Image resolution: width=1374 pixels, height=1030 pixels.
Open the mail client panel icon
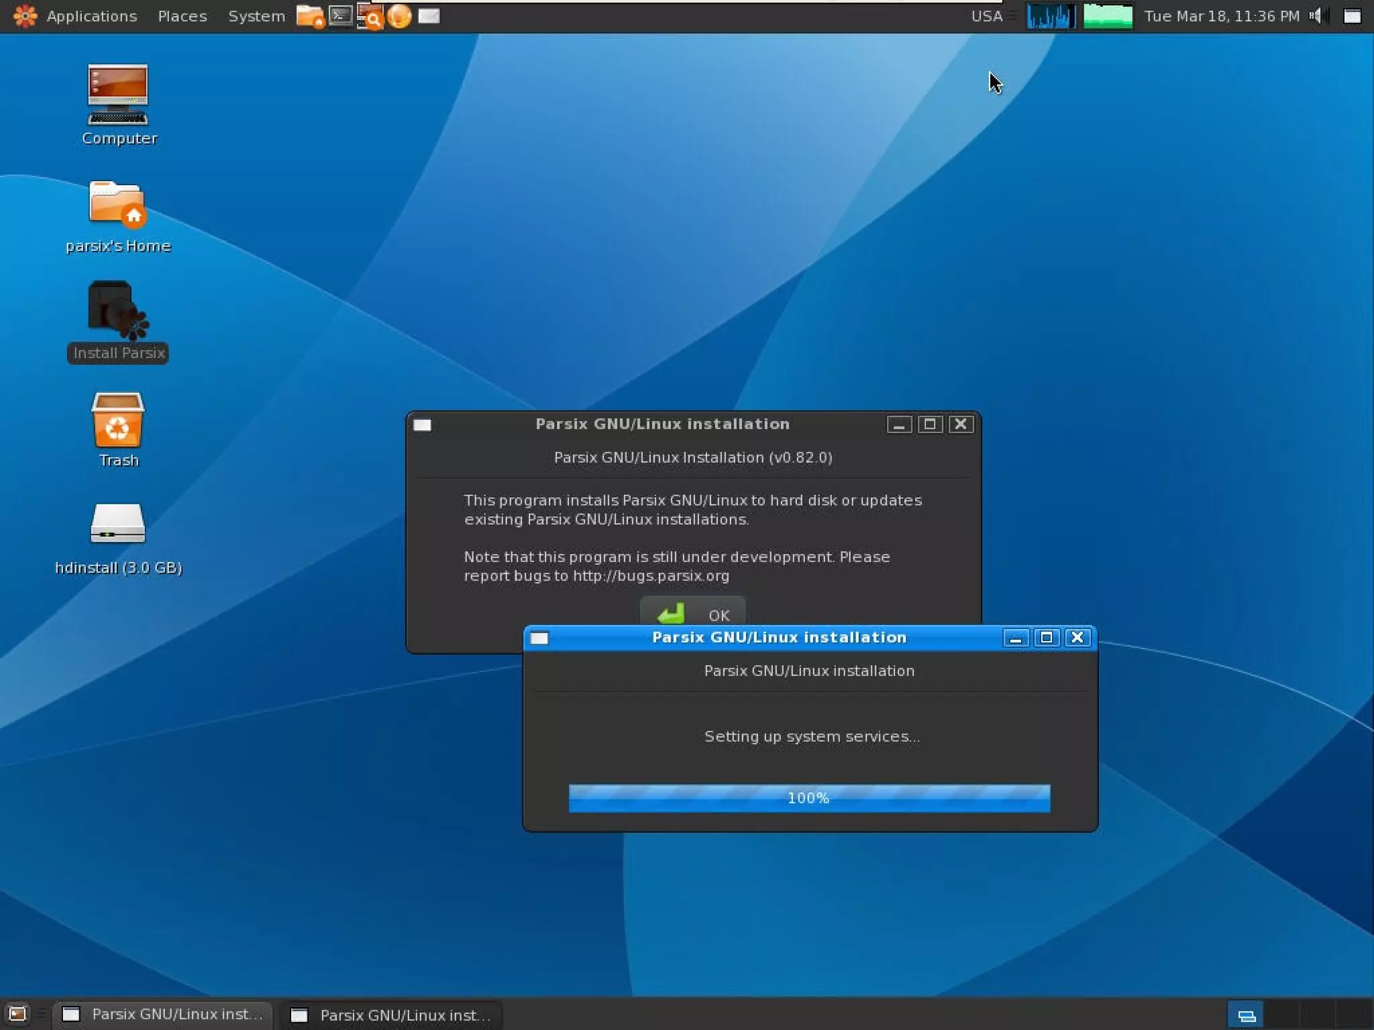pos(429,15)
